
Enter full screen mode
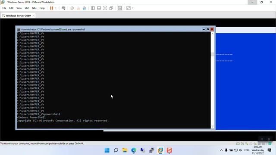pos(105,8)
